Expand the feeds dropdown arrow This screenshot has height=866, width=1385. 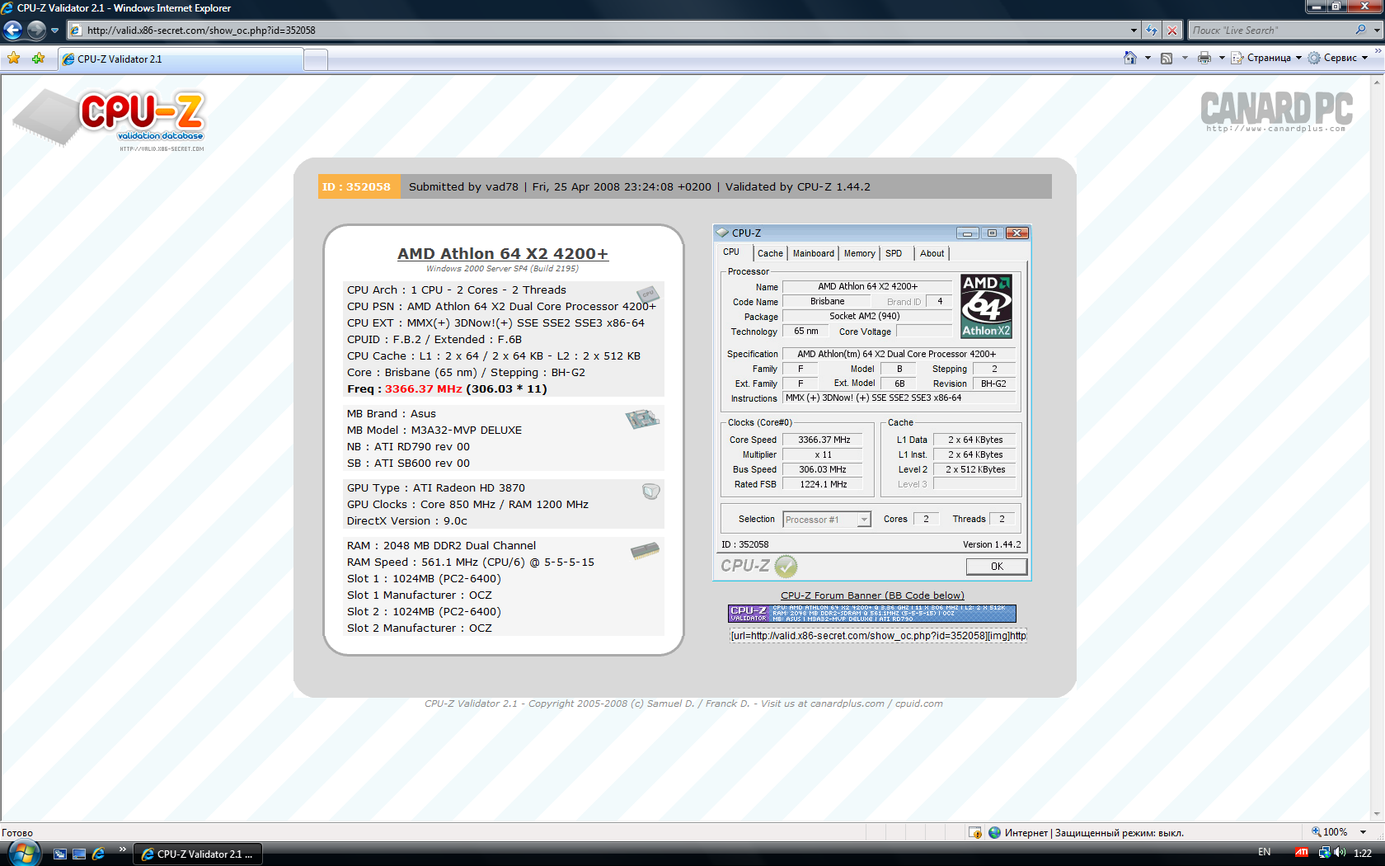click(1185, 58)
